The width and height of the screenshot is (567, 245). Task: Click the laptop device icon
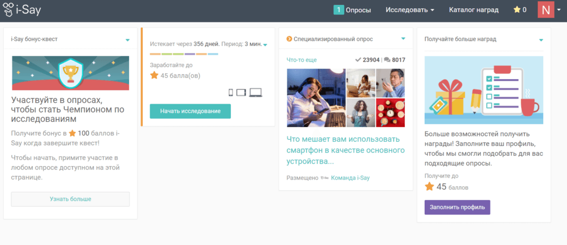click(256, 93)
